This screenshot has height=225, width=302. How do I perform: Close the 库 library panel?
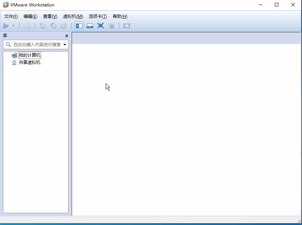coord(67,36)
